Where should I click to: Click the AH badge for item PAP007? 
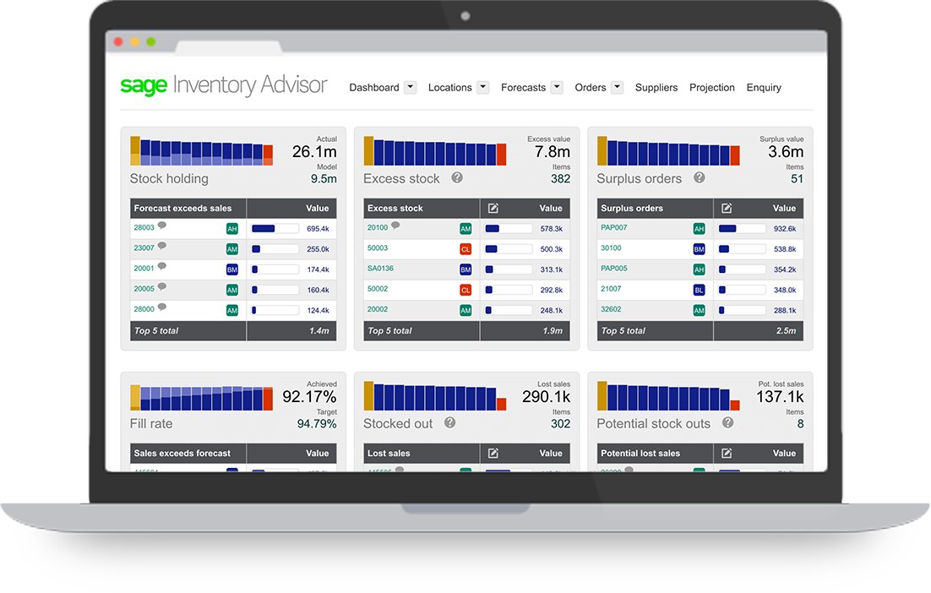700,229
